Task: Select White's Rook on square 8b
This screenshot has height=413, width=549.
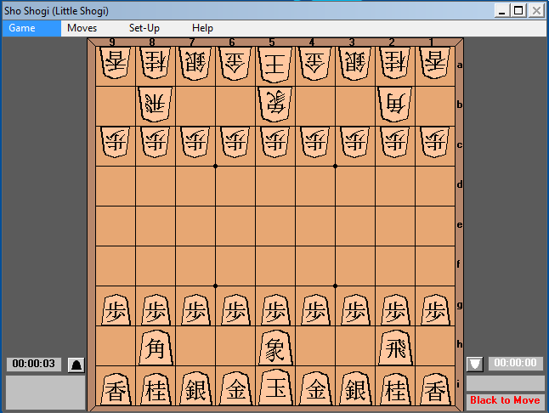Action: 156,105
